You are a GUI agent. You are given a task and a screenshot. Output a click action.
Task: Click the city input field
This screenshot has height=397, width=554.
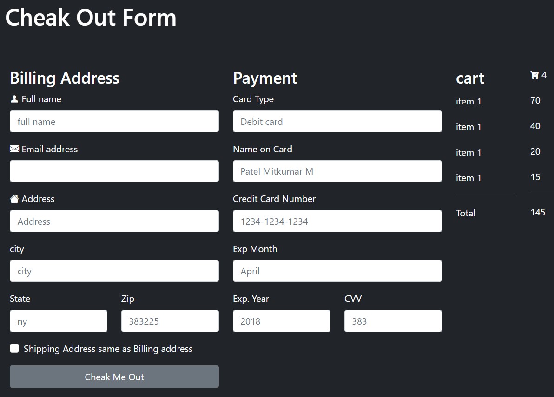coord(114,271)
